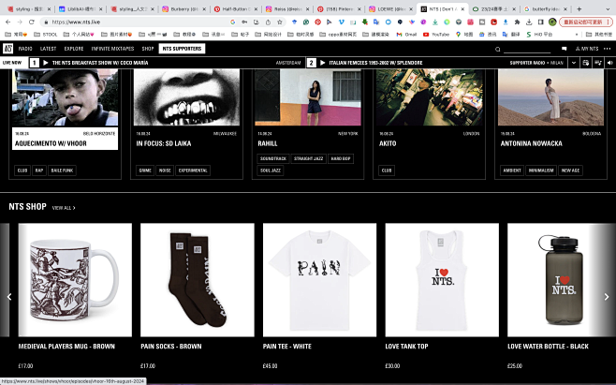This screenshot has height=385, width=616.
Task: Open the LATEST menu item
Action: [48, 49]
